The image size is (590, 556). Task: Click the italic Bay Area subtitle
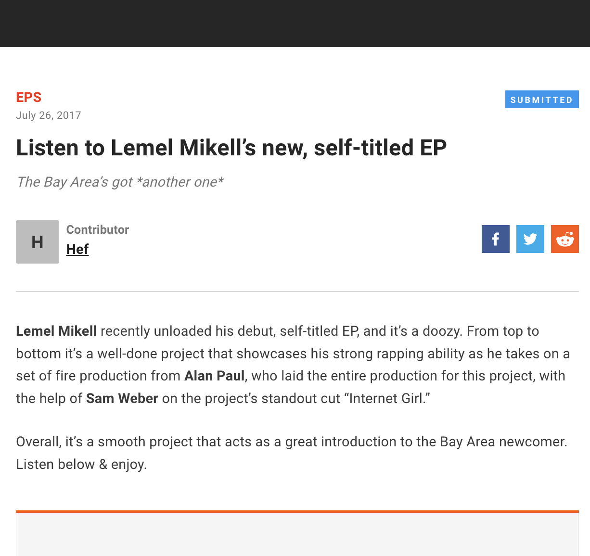tap(120, 182)
